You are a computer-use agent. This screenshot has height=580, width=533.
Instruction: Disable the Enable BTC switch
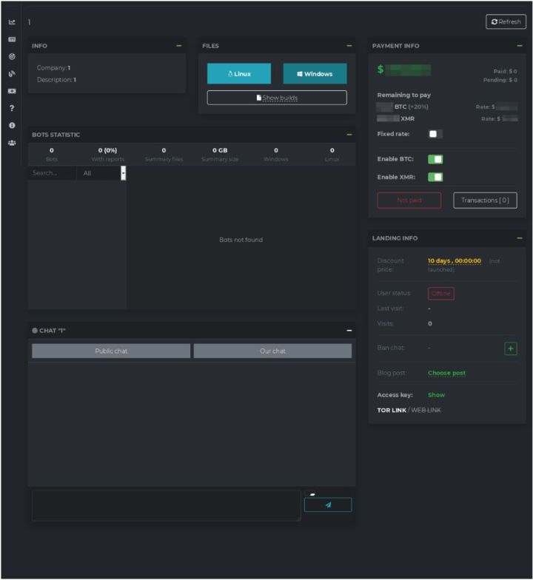point(435,159)
